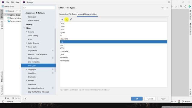Viewport: 192px width, 108px height.
Task: Open Duplicates settings page
Action: pos(32,77)
